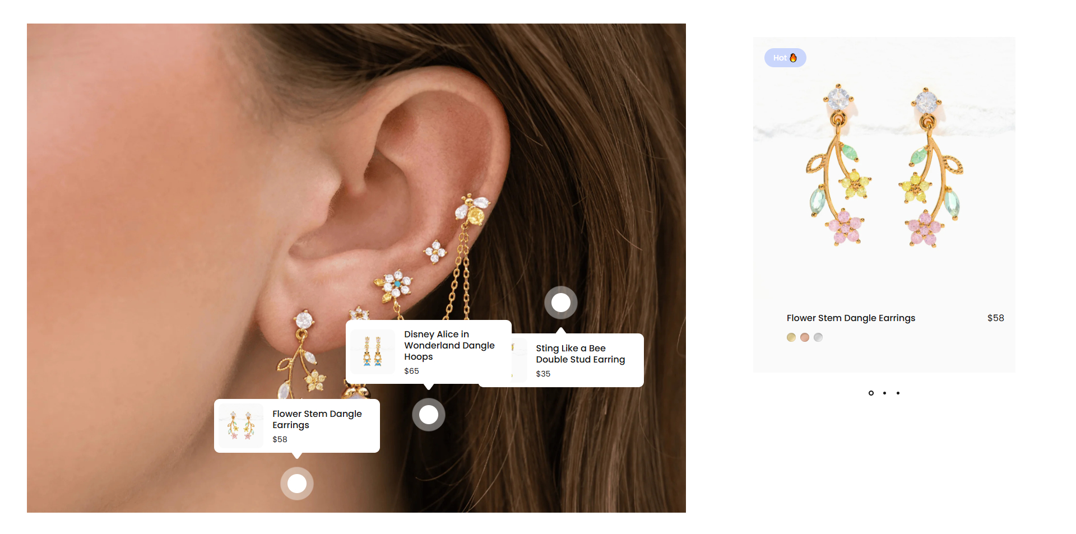
Task: Open Disney Alice Dangle Hoops tooltip thumbnail
Action: click(373, 352)
